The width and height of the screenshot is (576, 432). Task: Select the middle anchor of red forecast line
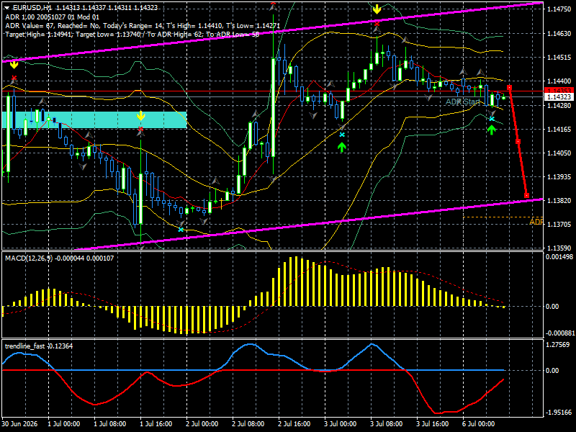tap(518, 141)
